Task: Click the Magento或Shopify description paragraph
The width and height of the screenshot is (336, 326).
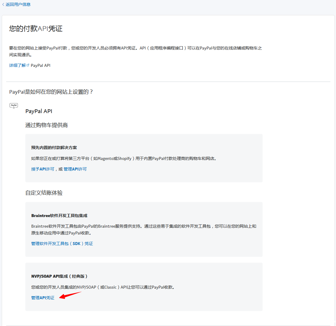Action: pyautogui.click(x=124, y=158)
